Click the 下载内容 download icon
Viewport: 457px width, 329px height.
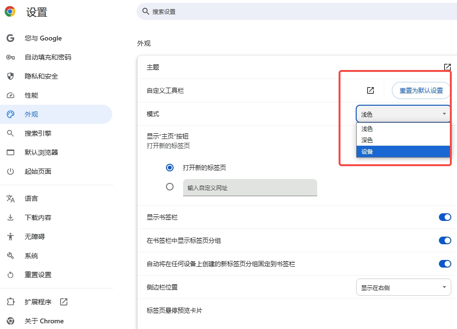pos(10,218)
